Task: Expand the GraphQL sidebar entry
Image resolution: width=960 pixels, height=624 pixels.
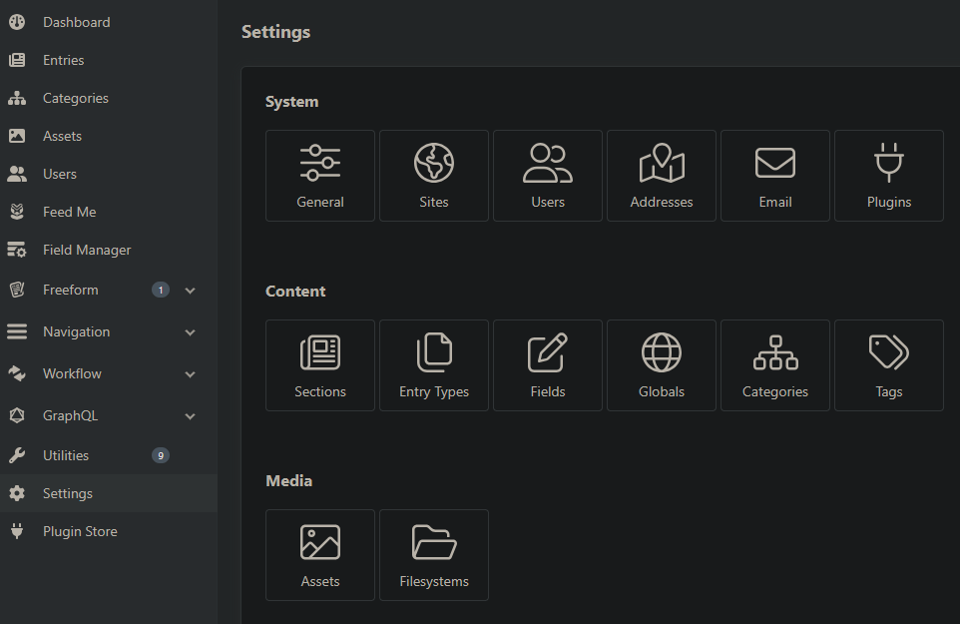Action: (190, 415)
